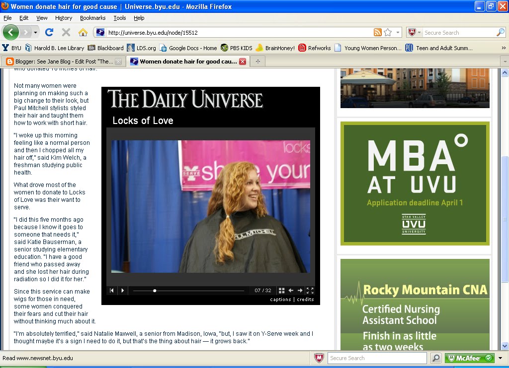Click the green McAfee status button
This screenshot has width=509, height=368.
(x=469, y=358)
